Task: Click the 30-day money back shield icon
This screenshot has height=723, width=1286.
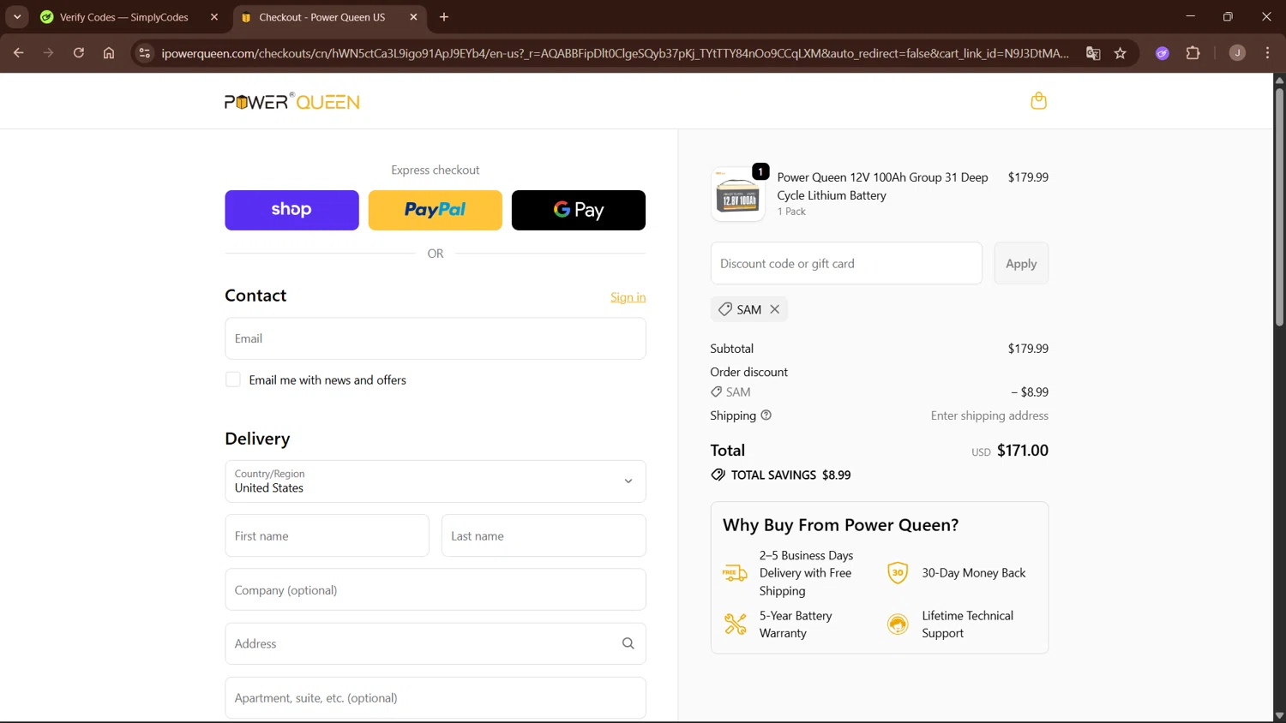Action: pos(898,573)
